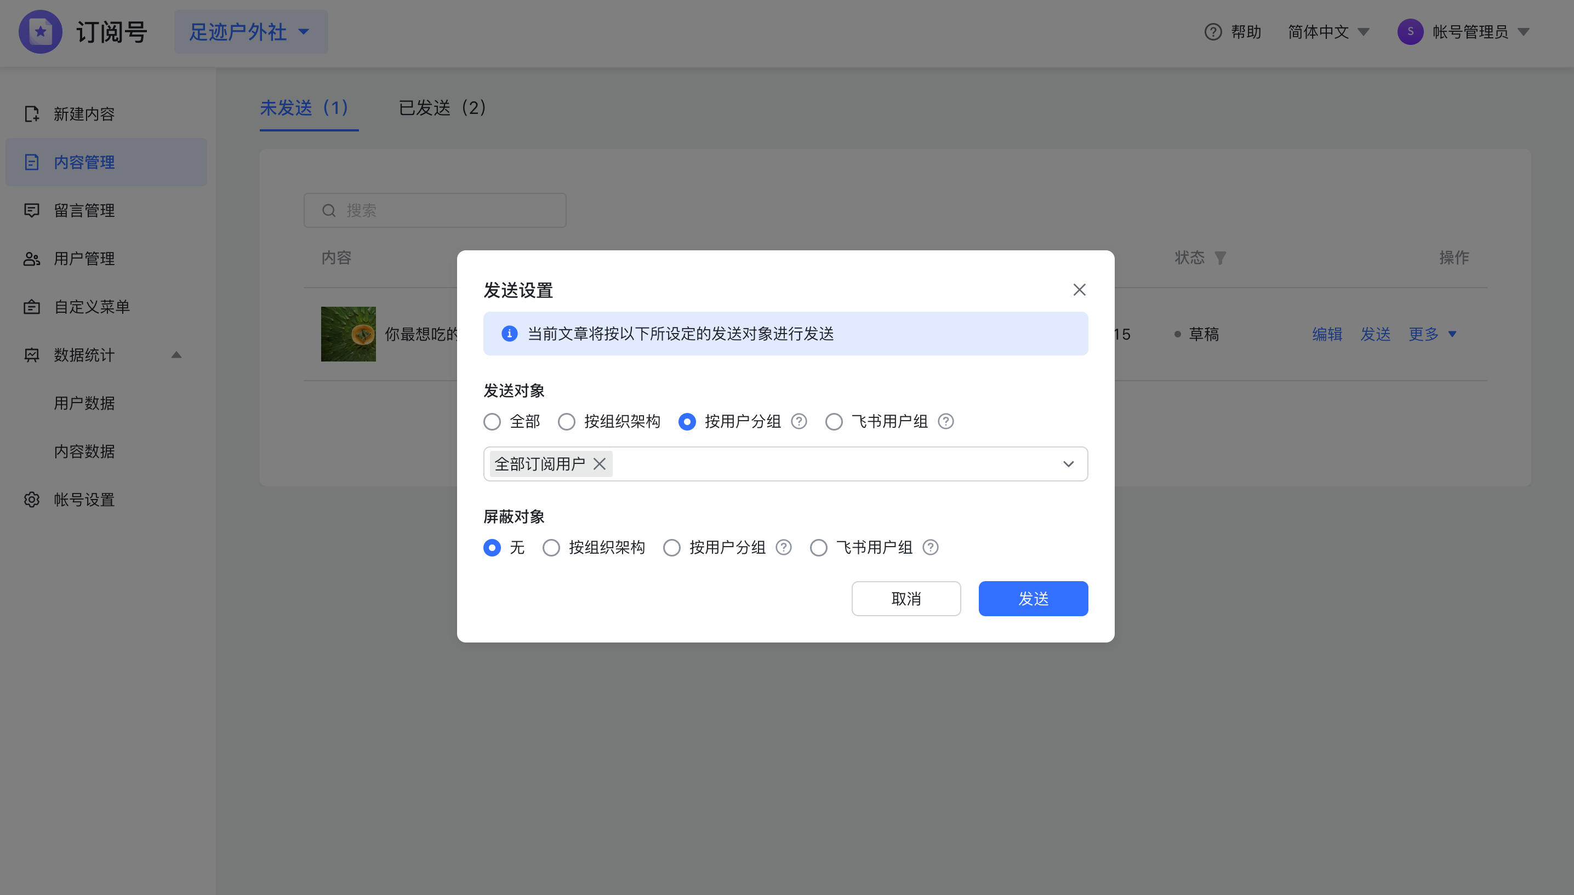1574x895 pixels.
Task: Switch to 已发送（2）tab
Action: point(443,108)
